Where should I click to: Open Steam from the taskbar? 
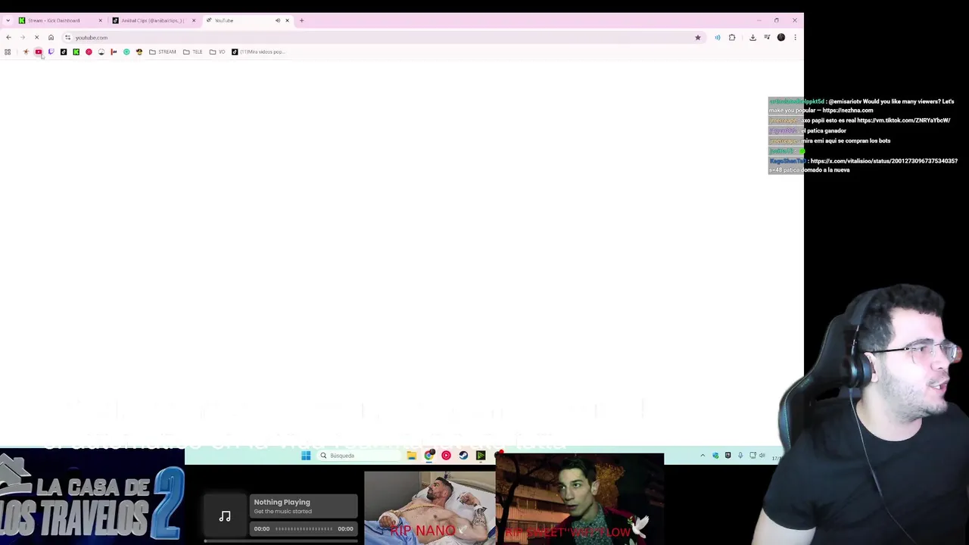[x=463, y=456]
